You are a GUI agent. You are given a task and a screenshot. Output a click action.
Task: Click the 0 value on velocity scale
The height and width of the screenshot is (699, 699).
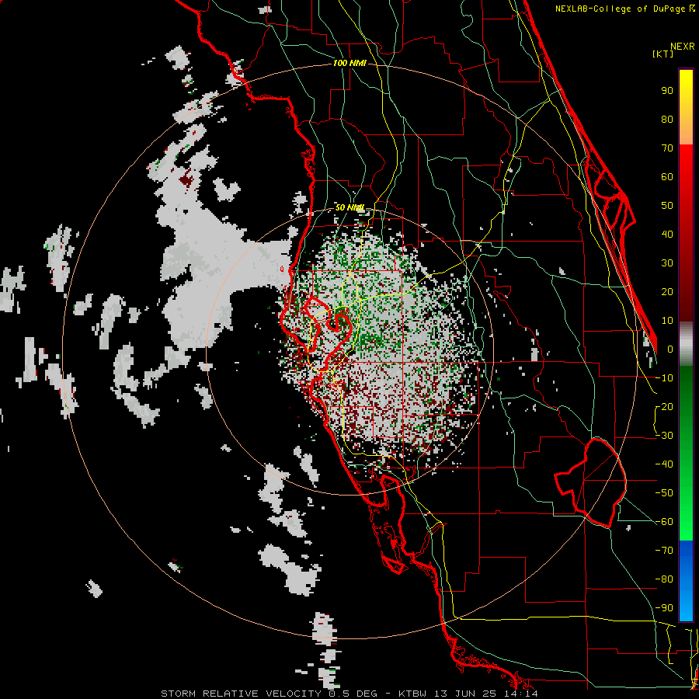(x=670, y=349)
